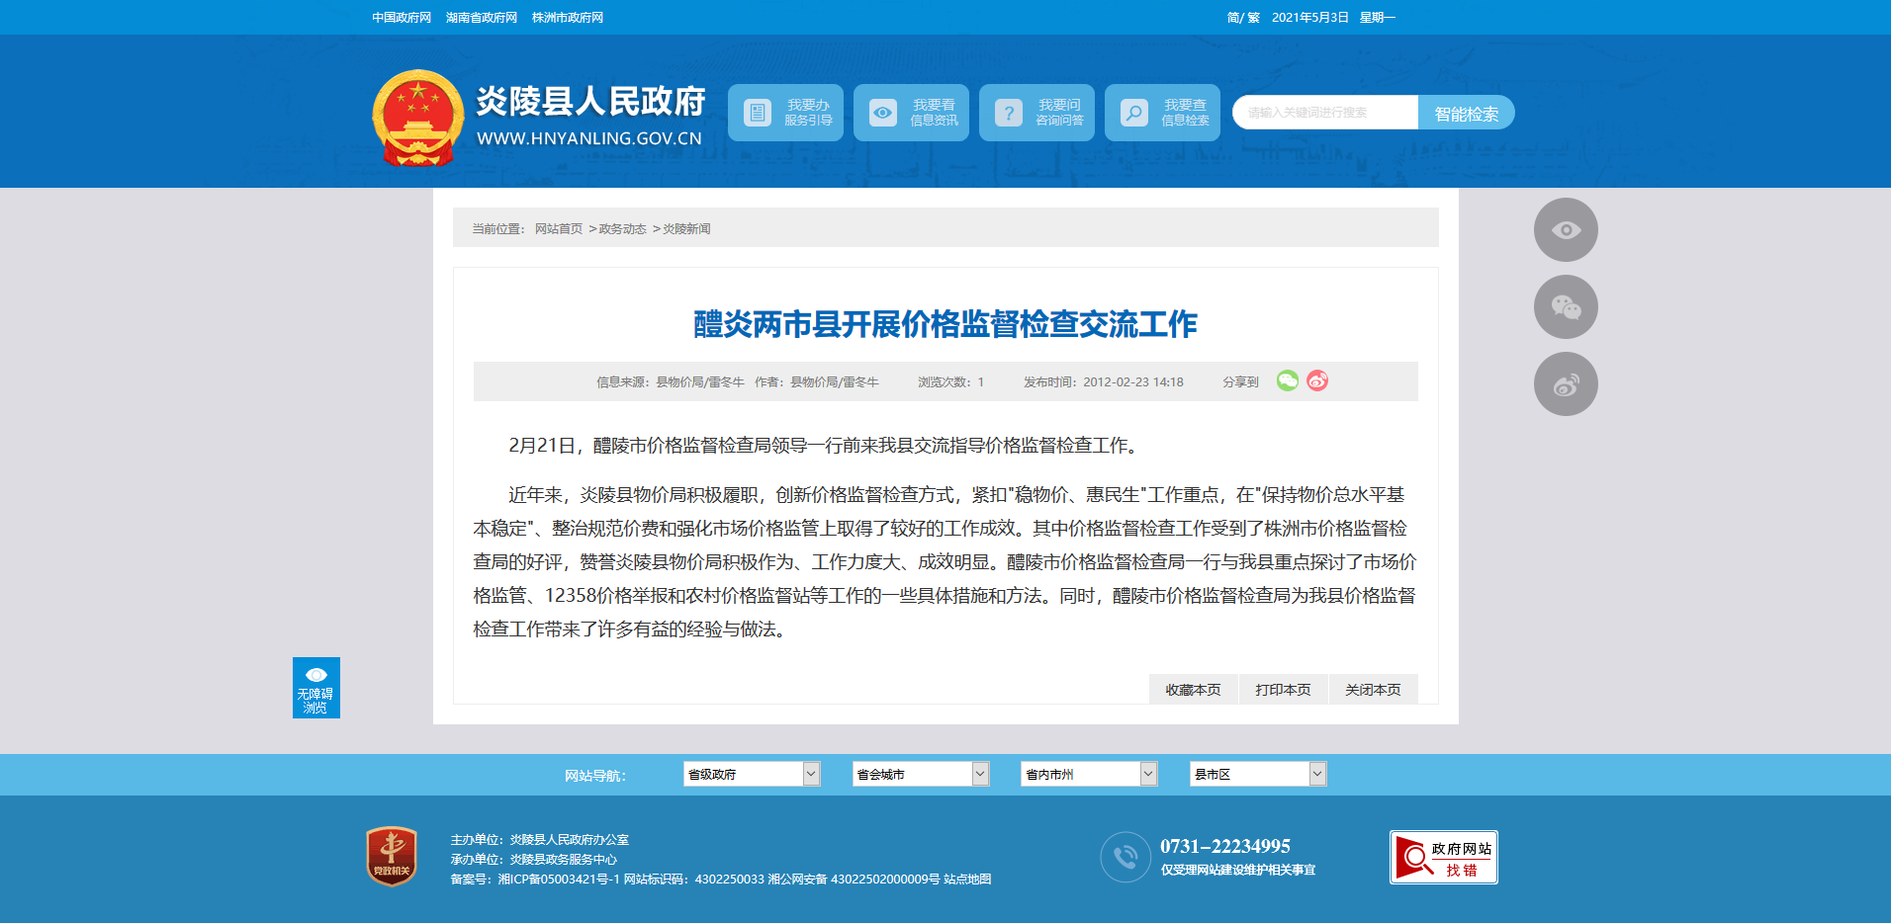Go to 政务动态 in breadcrumb

click(x=622, y=229)
